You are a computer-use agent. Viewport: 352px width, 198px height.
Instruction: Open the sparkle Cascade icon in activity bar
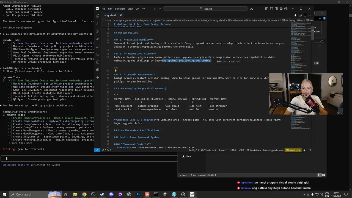click(98, 78)
